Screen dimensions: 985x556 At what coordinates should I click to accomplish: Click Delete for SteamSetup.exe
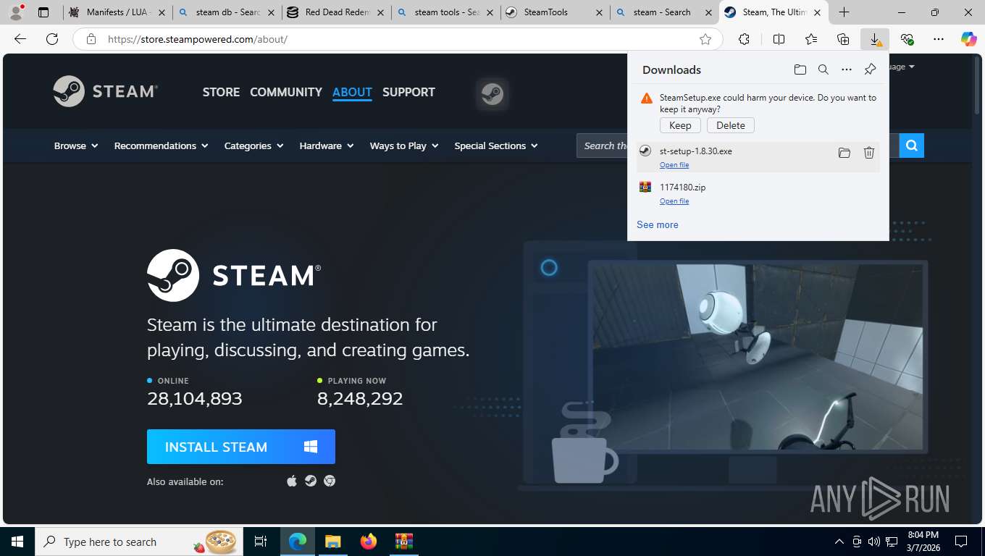click(x=731, y=125)
